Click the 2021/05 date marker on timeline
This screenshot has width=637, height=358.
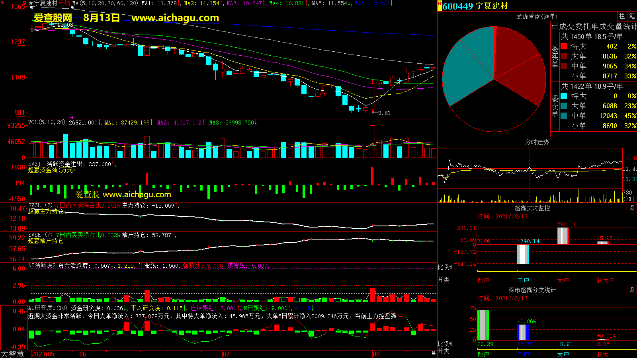point(43,354)
